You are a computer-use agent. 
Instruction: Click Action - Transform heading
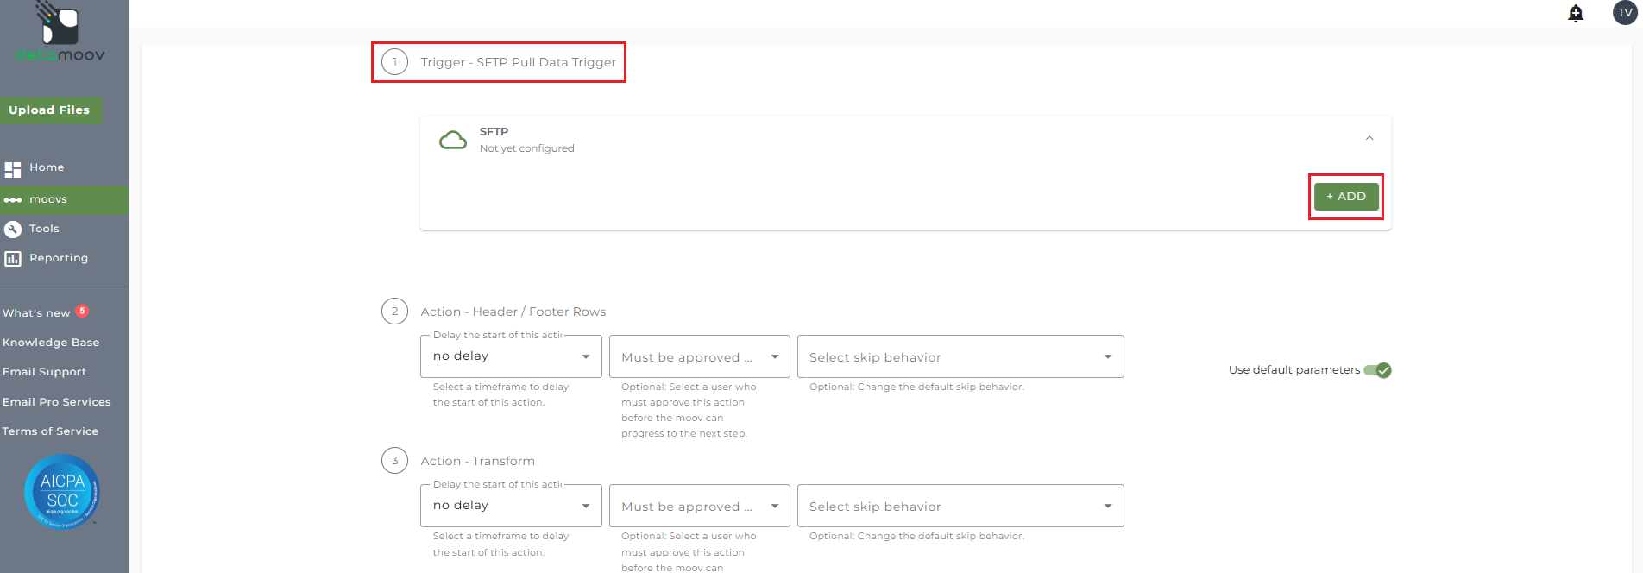[478, 461]
